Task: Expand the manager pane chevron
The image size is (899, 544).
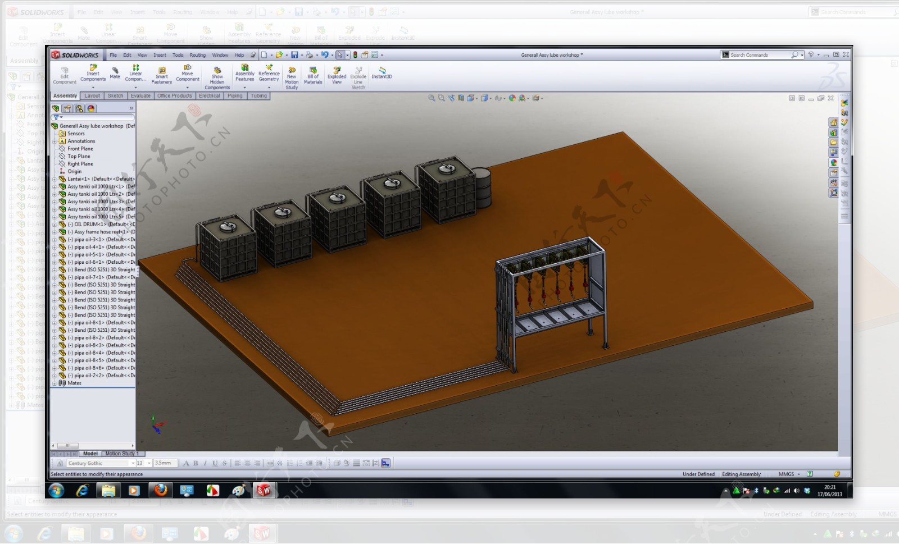Action: (x=131, y=108)
